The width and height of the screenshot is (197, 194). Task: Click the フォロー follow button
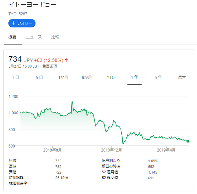coord(22,23)
